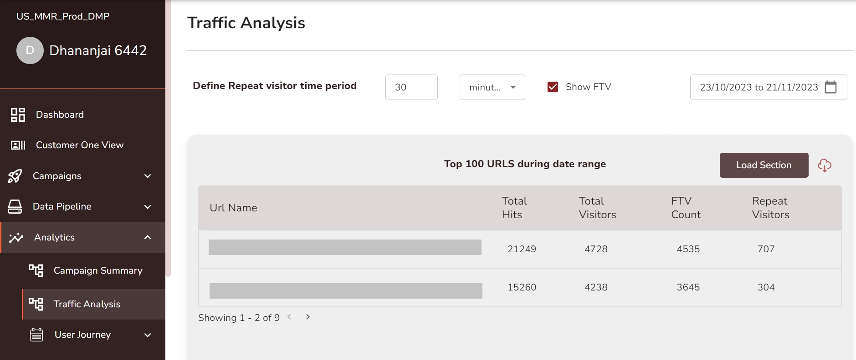856x360 pixels.
Task: Click the user avatar circle D
Action: click(30, 50)
